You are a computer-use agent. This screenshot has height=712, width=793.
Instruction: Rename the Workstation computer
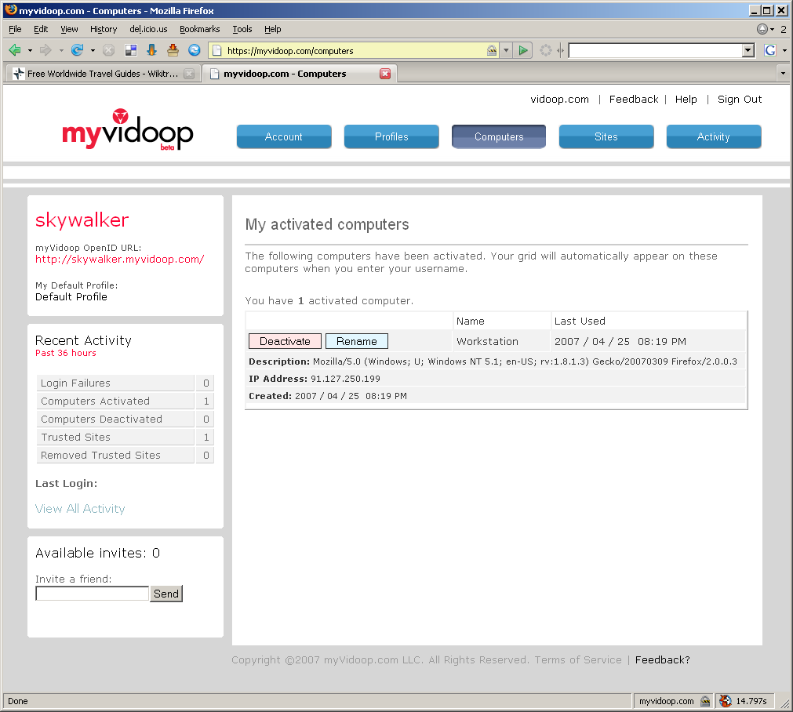pyautogui.click(x=357, y=341)
